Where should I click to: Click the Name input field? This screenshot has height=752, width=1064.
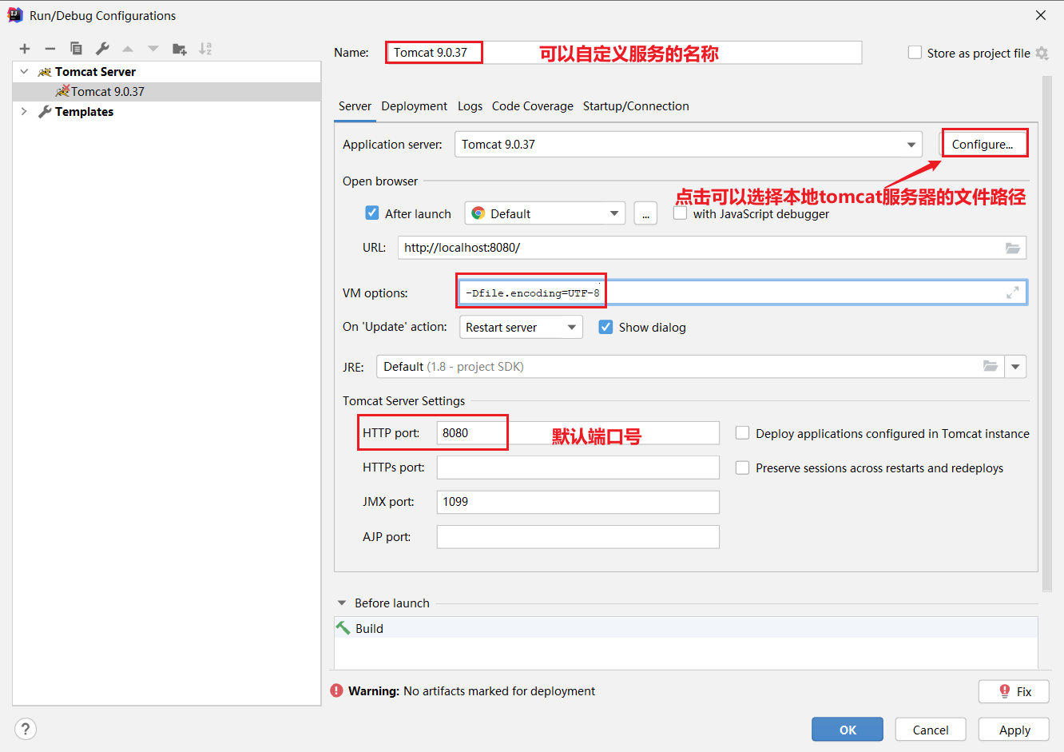point(623,53)
